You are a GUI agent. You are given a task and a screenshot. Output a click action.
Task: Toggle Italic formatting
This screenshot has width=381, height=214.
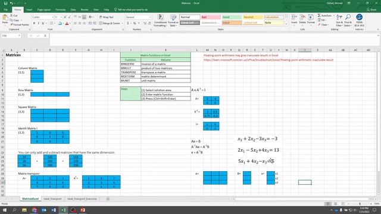click(38, 23)
